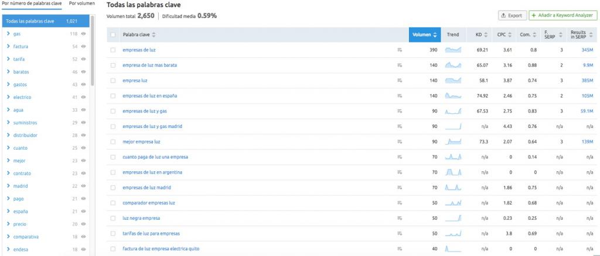Toggle eye icon for 'factura' group

(83, 47)
